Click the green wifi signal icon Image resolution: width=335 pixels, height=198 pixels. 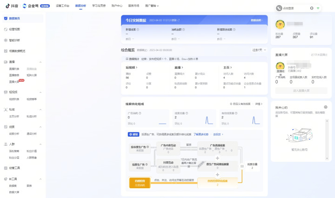(318, 8)
